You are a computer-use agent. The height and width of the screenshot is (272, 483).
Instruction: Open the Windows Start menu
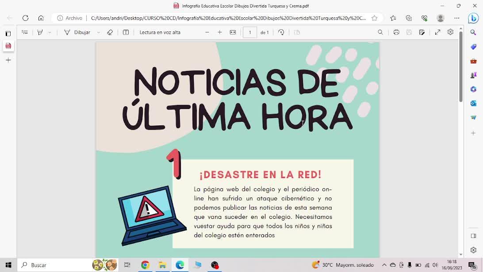point(8,265)
